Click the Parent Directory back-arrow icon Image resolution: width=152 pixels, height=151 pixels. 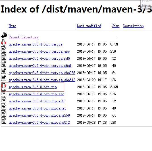pos(4,35)
